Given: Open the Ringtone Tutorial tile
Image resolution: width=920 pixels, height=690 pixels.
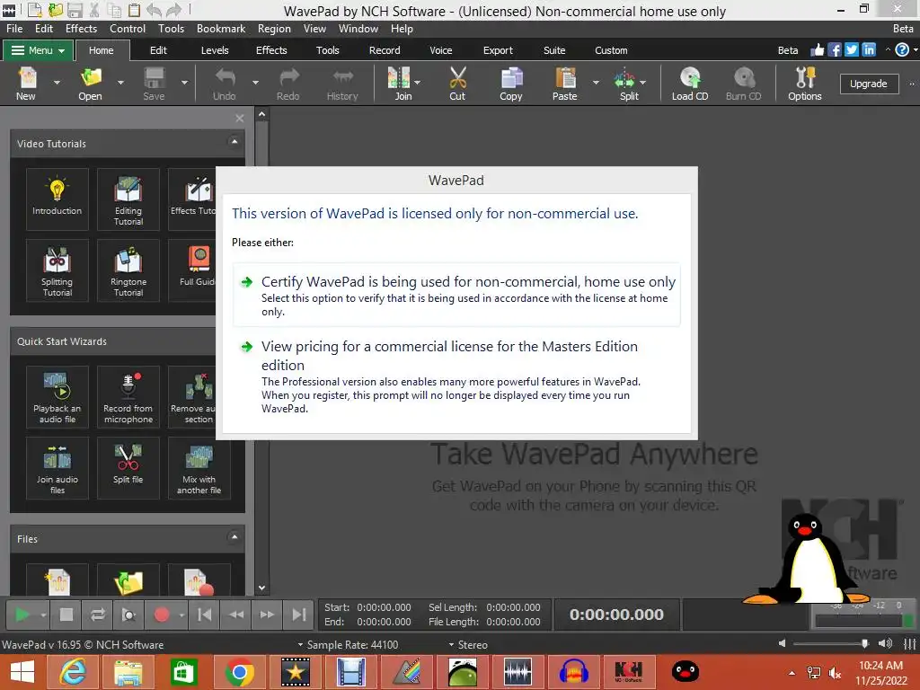Looking at the screenshot, I should [128, 270].
